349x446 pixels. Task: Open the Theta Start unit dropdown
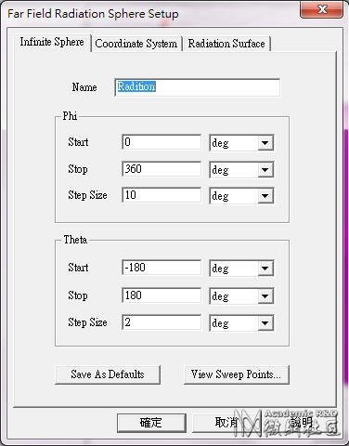[x=241, y=269]
